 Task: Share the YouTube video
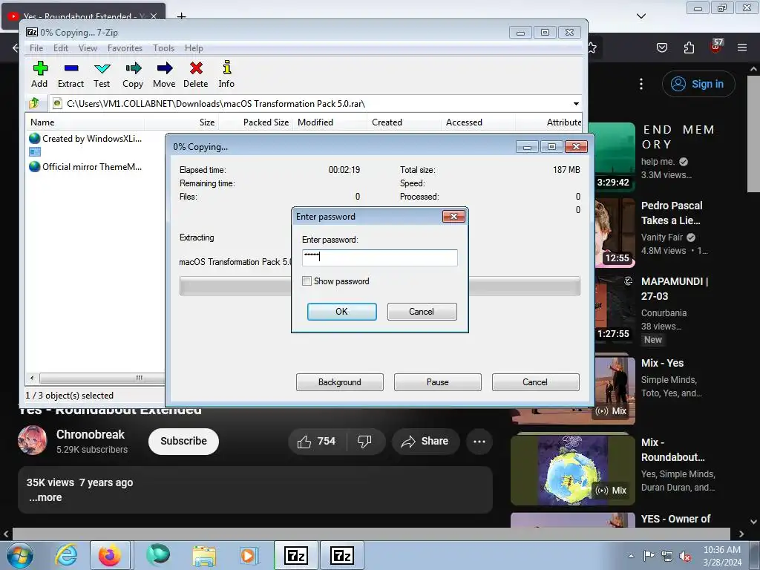point(425,442)
